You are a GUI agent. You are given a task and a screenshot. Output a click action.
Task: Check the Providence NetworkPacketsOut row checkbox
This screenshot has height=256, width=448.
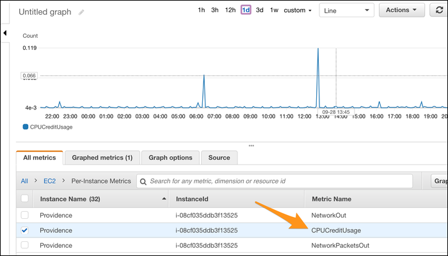[24, 245]
